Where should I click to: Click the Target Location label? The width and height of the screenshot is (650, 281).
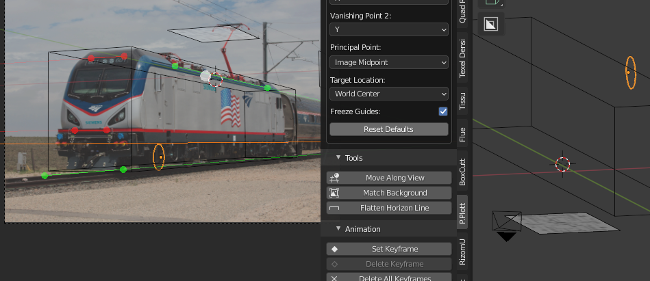click(x=358, y=80)
